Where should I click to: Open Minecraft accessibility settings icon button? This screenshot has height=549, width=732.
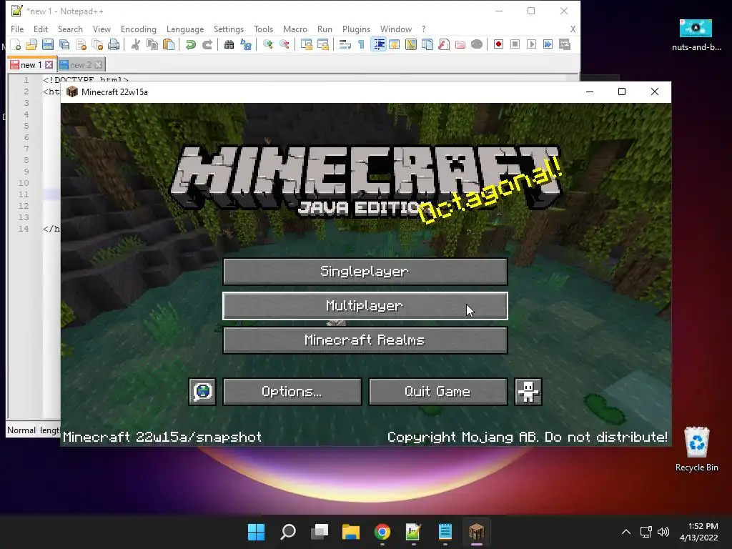point(528,391)
